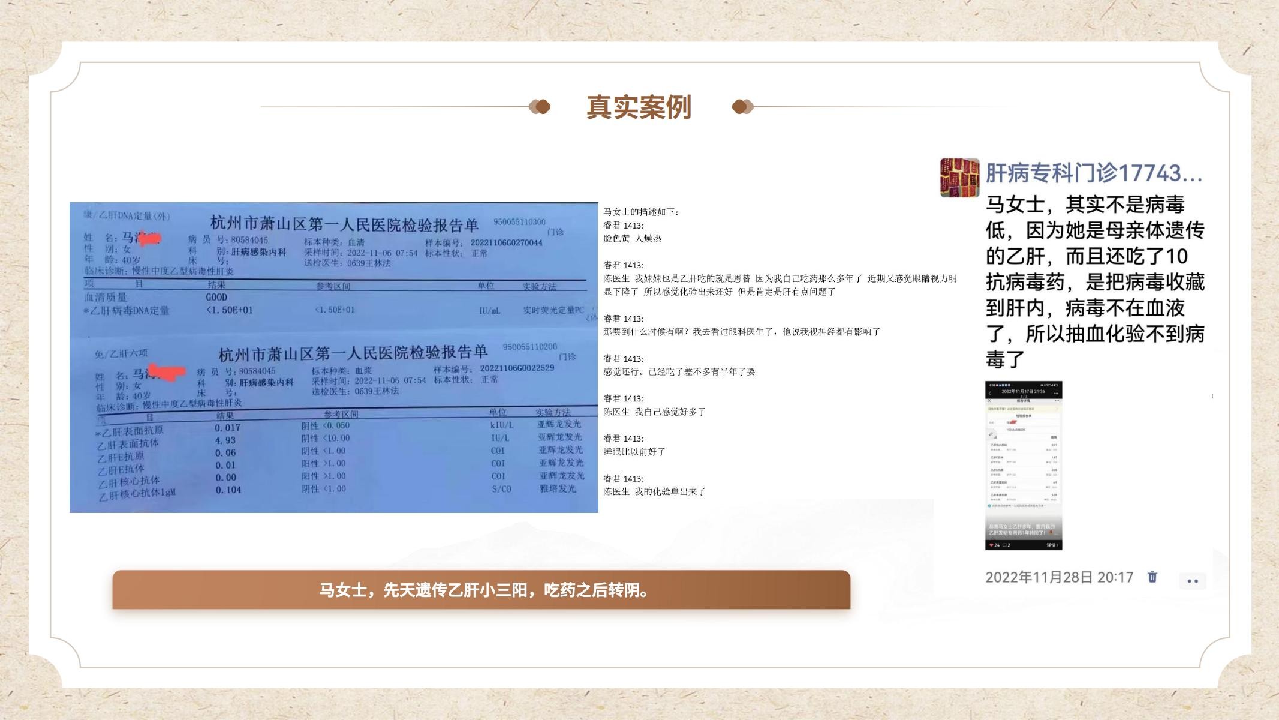
Task: Open the phone screenshot thumbnail in the post
Action: click(1024, 466)
